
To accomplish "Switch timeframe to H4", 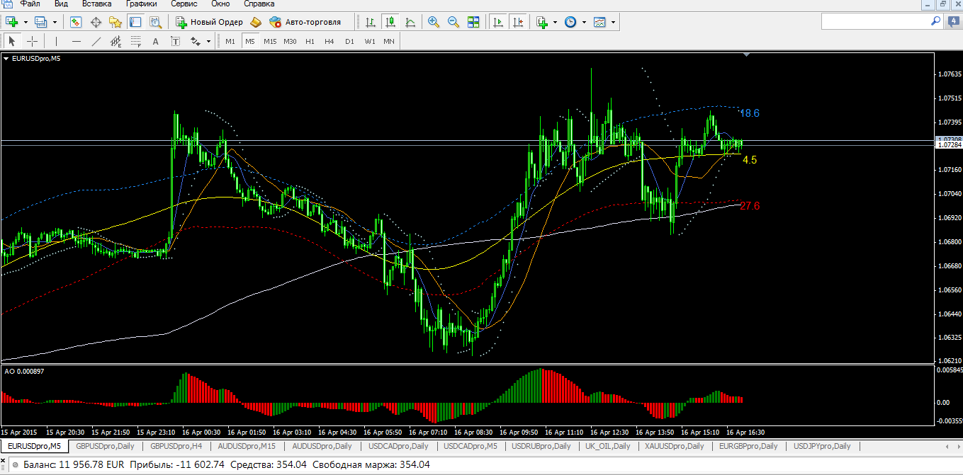I will tap(330, 41).
